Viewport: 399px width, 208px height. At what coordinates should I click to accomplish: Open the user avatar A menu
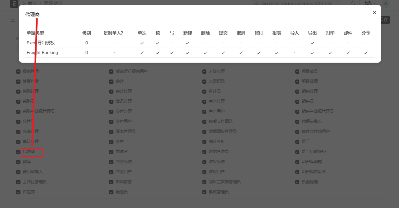pyautogui.click(x=385, y=3)
